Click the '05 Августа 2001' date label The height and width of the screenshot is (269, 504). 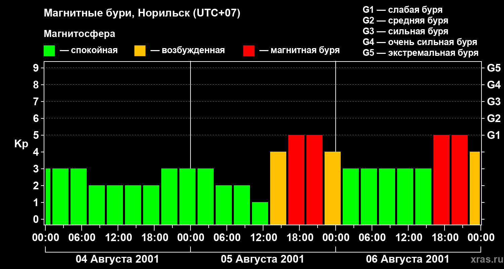point(262,259)
